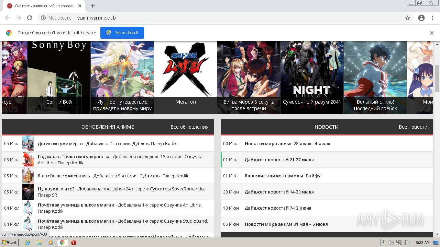440x247 pixels.
Task: Open Дайджест новостей 14-20 июня
Action: point(279,192)
